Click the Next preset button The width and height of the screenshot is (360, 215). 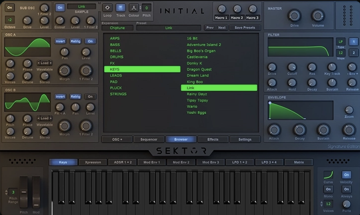[222, 28]
